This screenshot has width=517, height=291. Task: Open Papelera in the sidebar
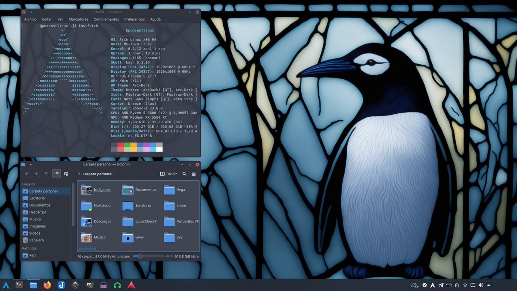pos(46,240)
